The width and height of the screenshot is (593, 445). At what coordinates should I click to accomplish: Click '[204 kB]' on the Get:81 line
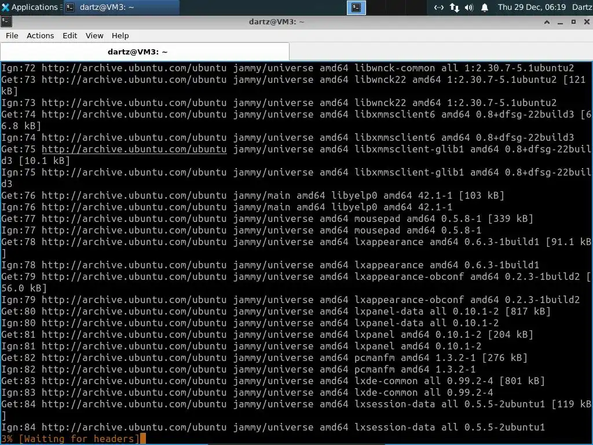[510, 334]
